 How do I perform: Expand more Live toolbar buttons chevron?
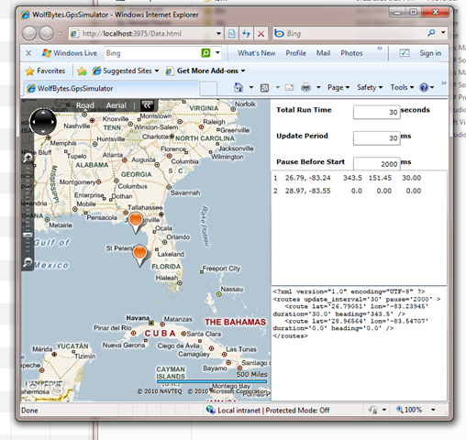coord(380,49)
